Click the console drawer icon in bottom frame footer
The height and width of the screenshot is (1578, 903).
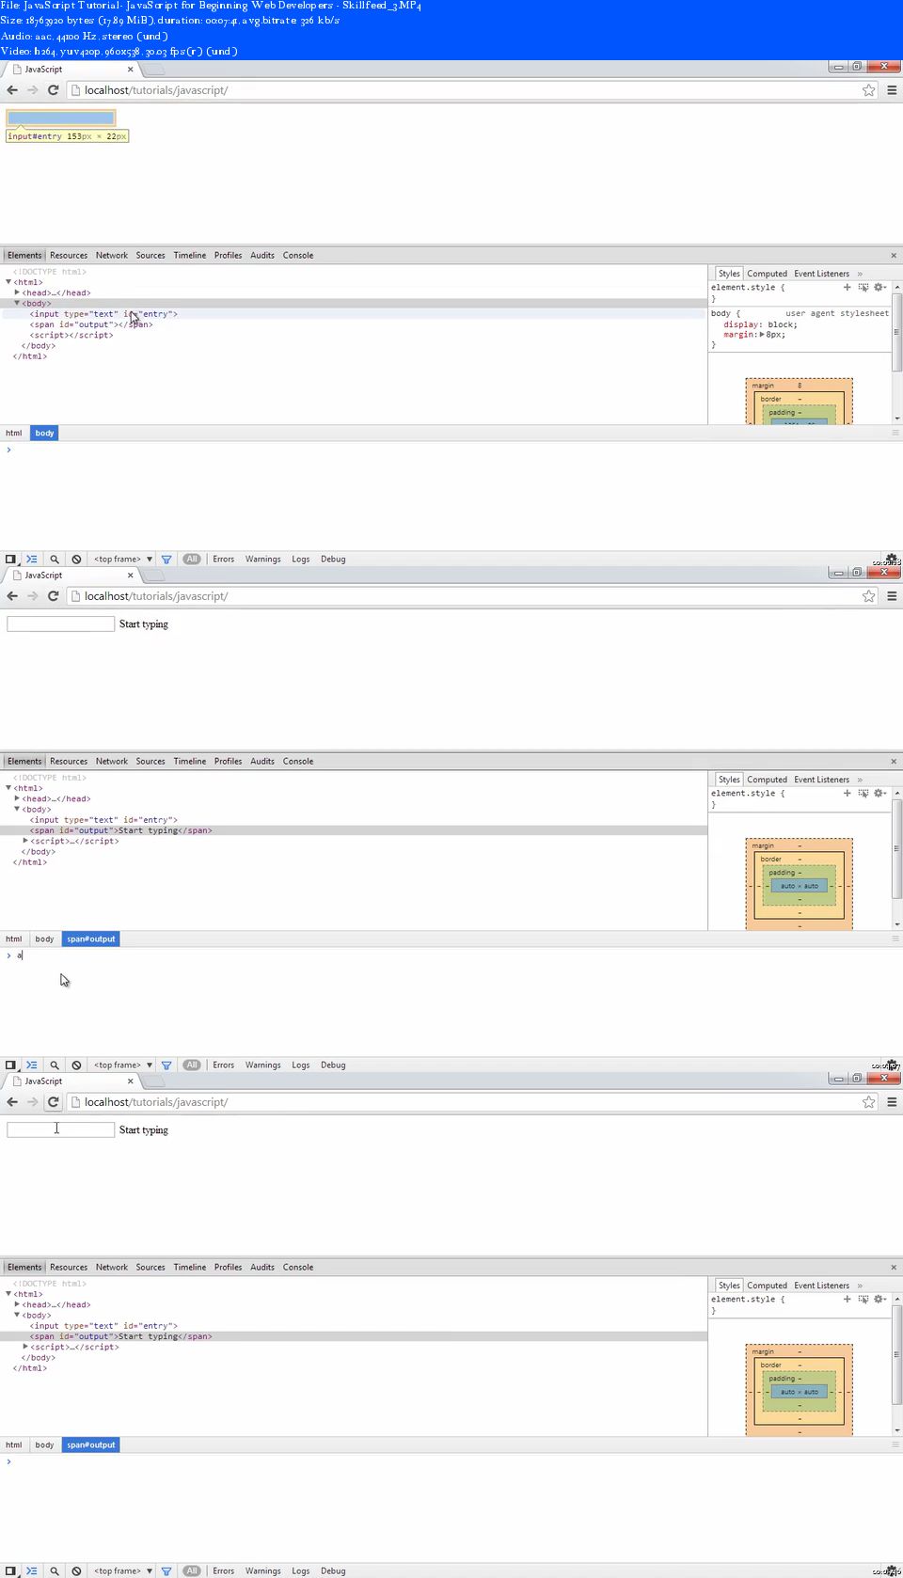32,1570
